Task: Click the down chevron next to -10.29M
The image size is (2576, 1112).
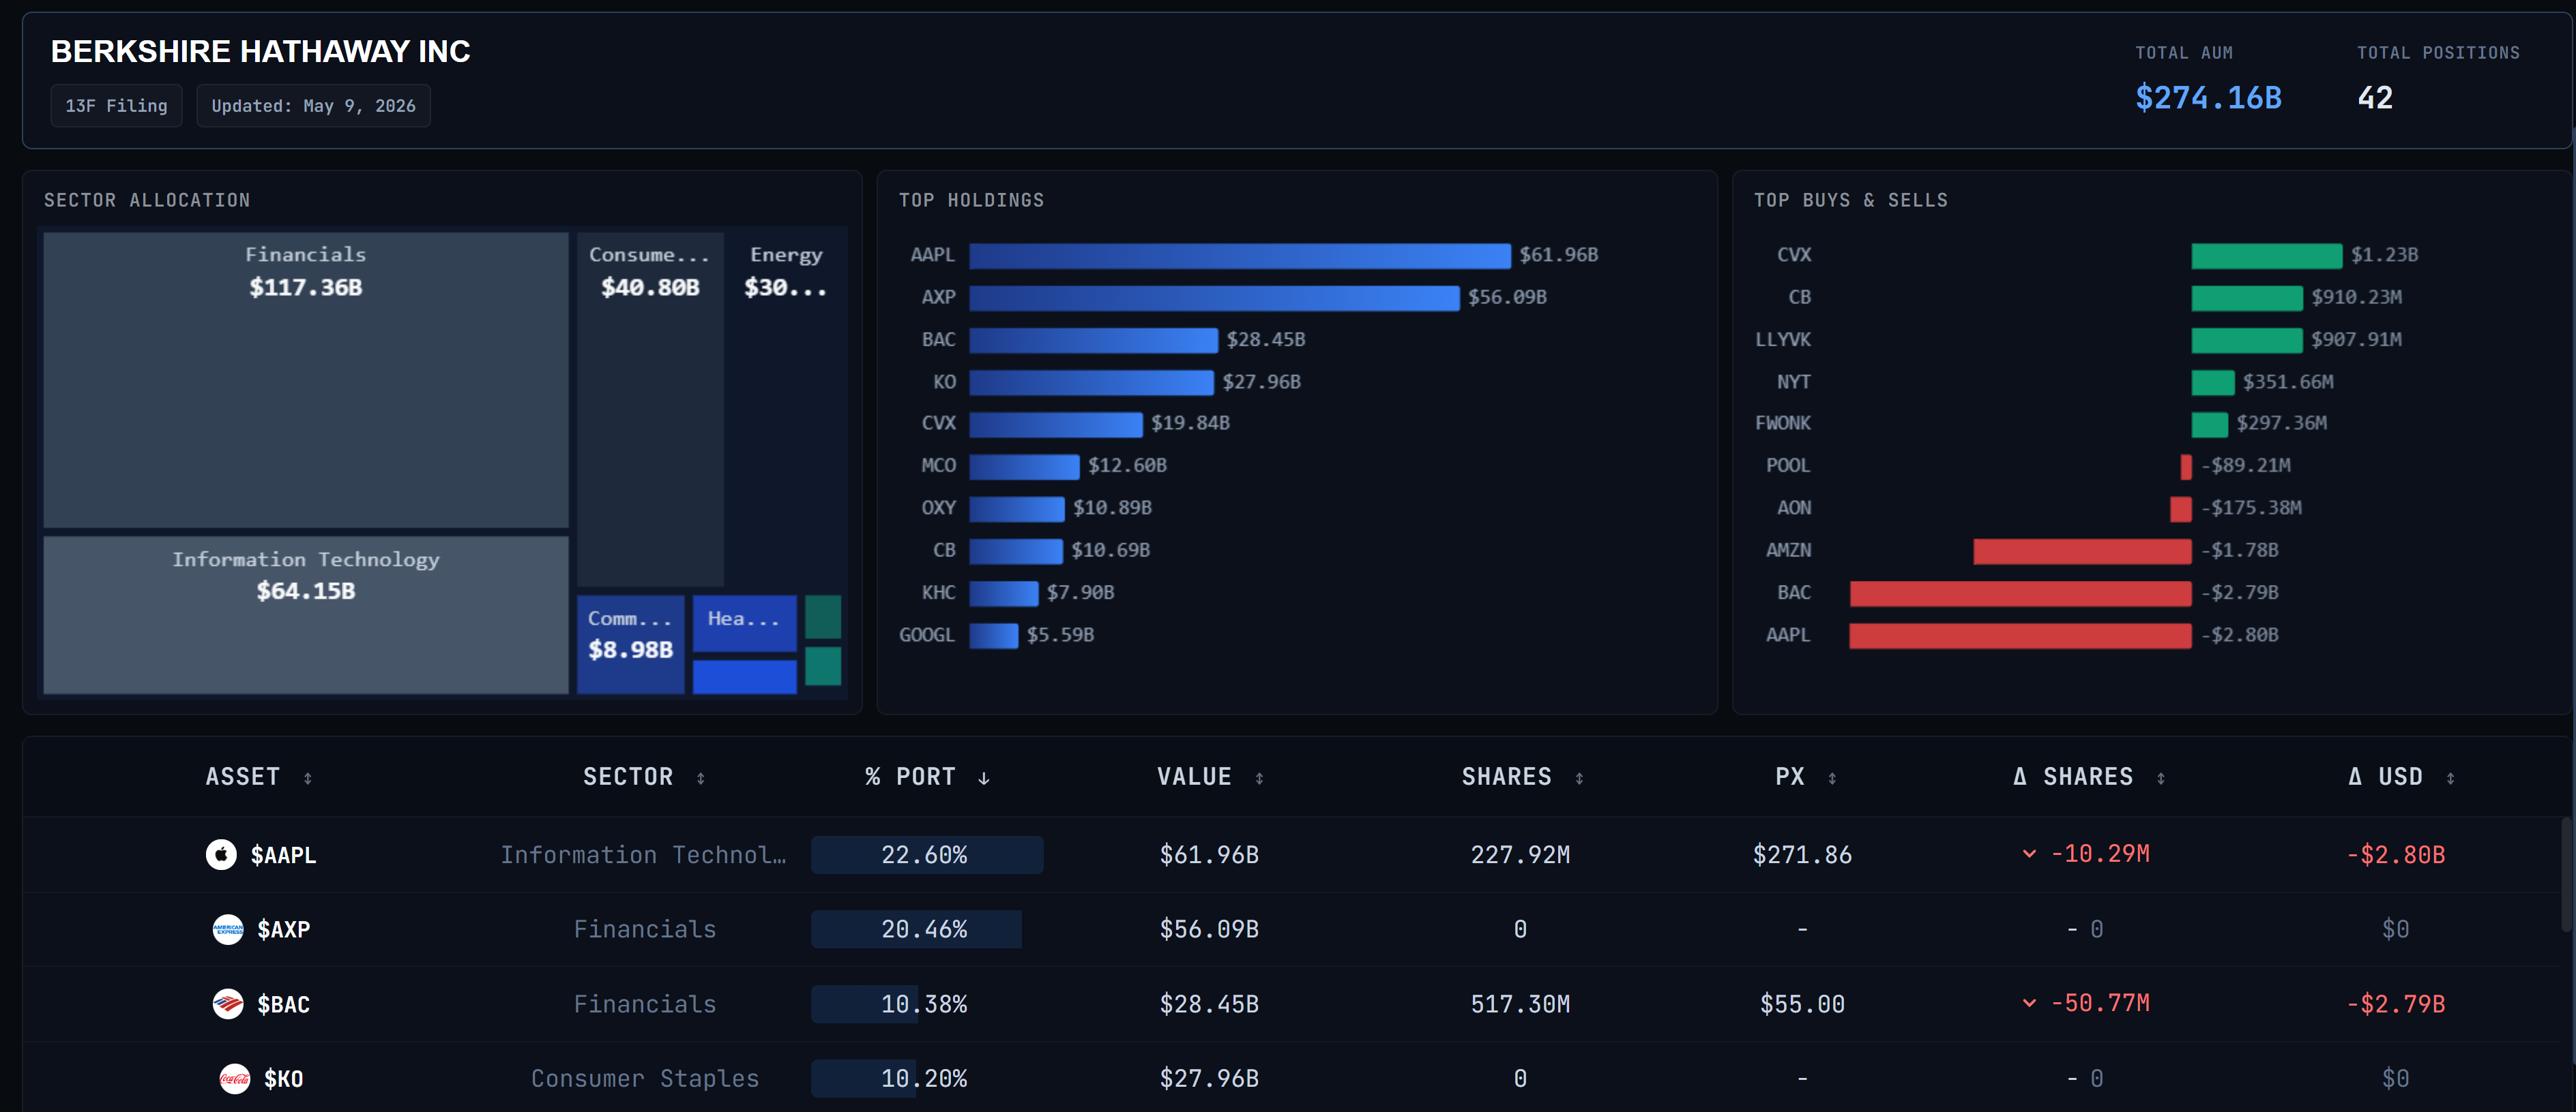Action: pos(2029,853)
